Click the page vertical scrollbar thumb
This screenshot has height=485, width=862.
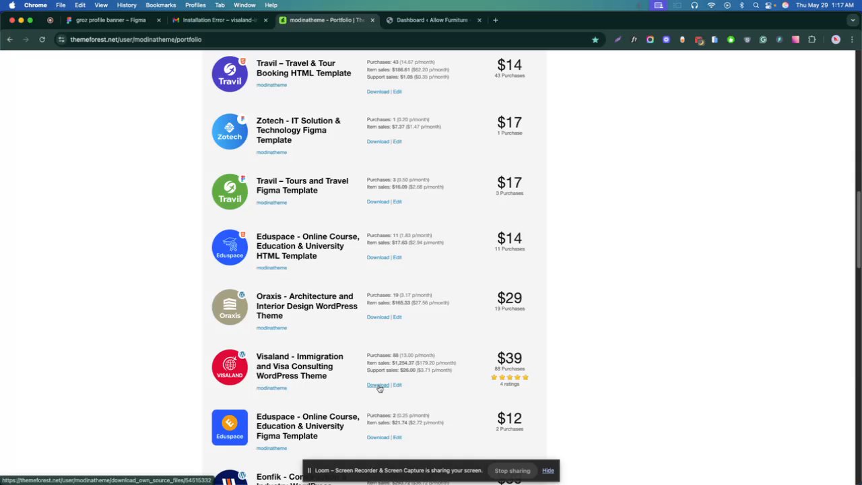click(858, 229)
